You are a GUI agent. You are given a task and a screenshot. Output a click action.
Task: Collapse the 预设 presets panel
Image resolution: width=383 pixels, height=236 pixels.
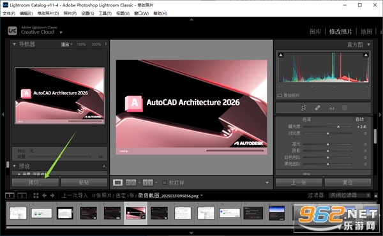(14, 166)
